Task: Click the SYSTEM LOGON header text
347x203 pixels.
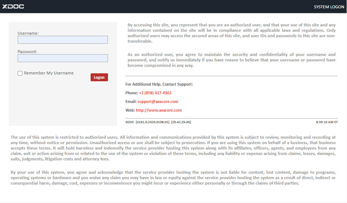Action: point(329,7)
